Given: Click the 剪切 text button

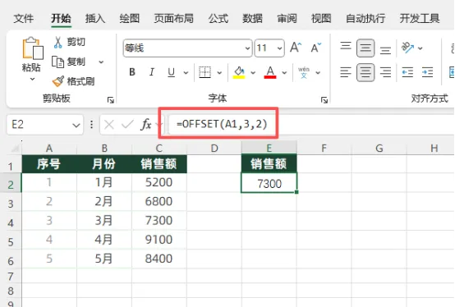Looking at the screenshot, I should [76, 43].
